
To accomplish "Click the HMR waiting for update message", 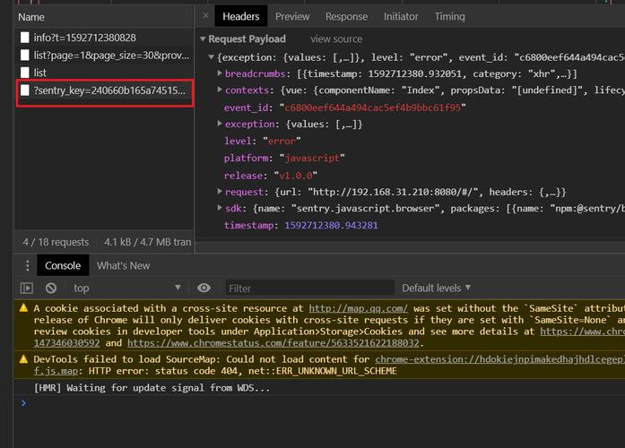I will [152, 388].
